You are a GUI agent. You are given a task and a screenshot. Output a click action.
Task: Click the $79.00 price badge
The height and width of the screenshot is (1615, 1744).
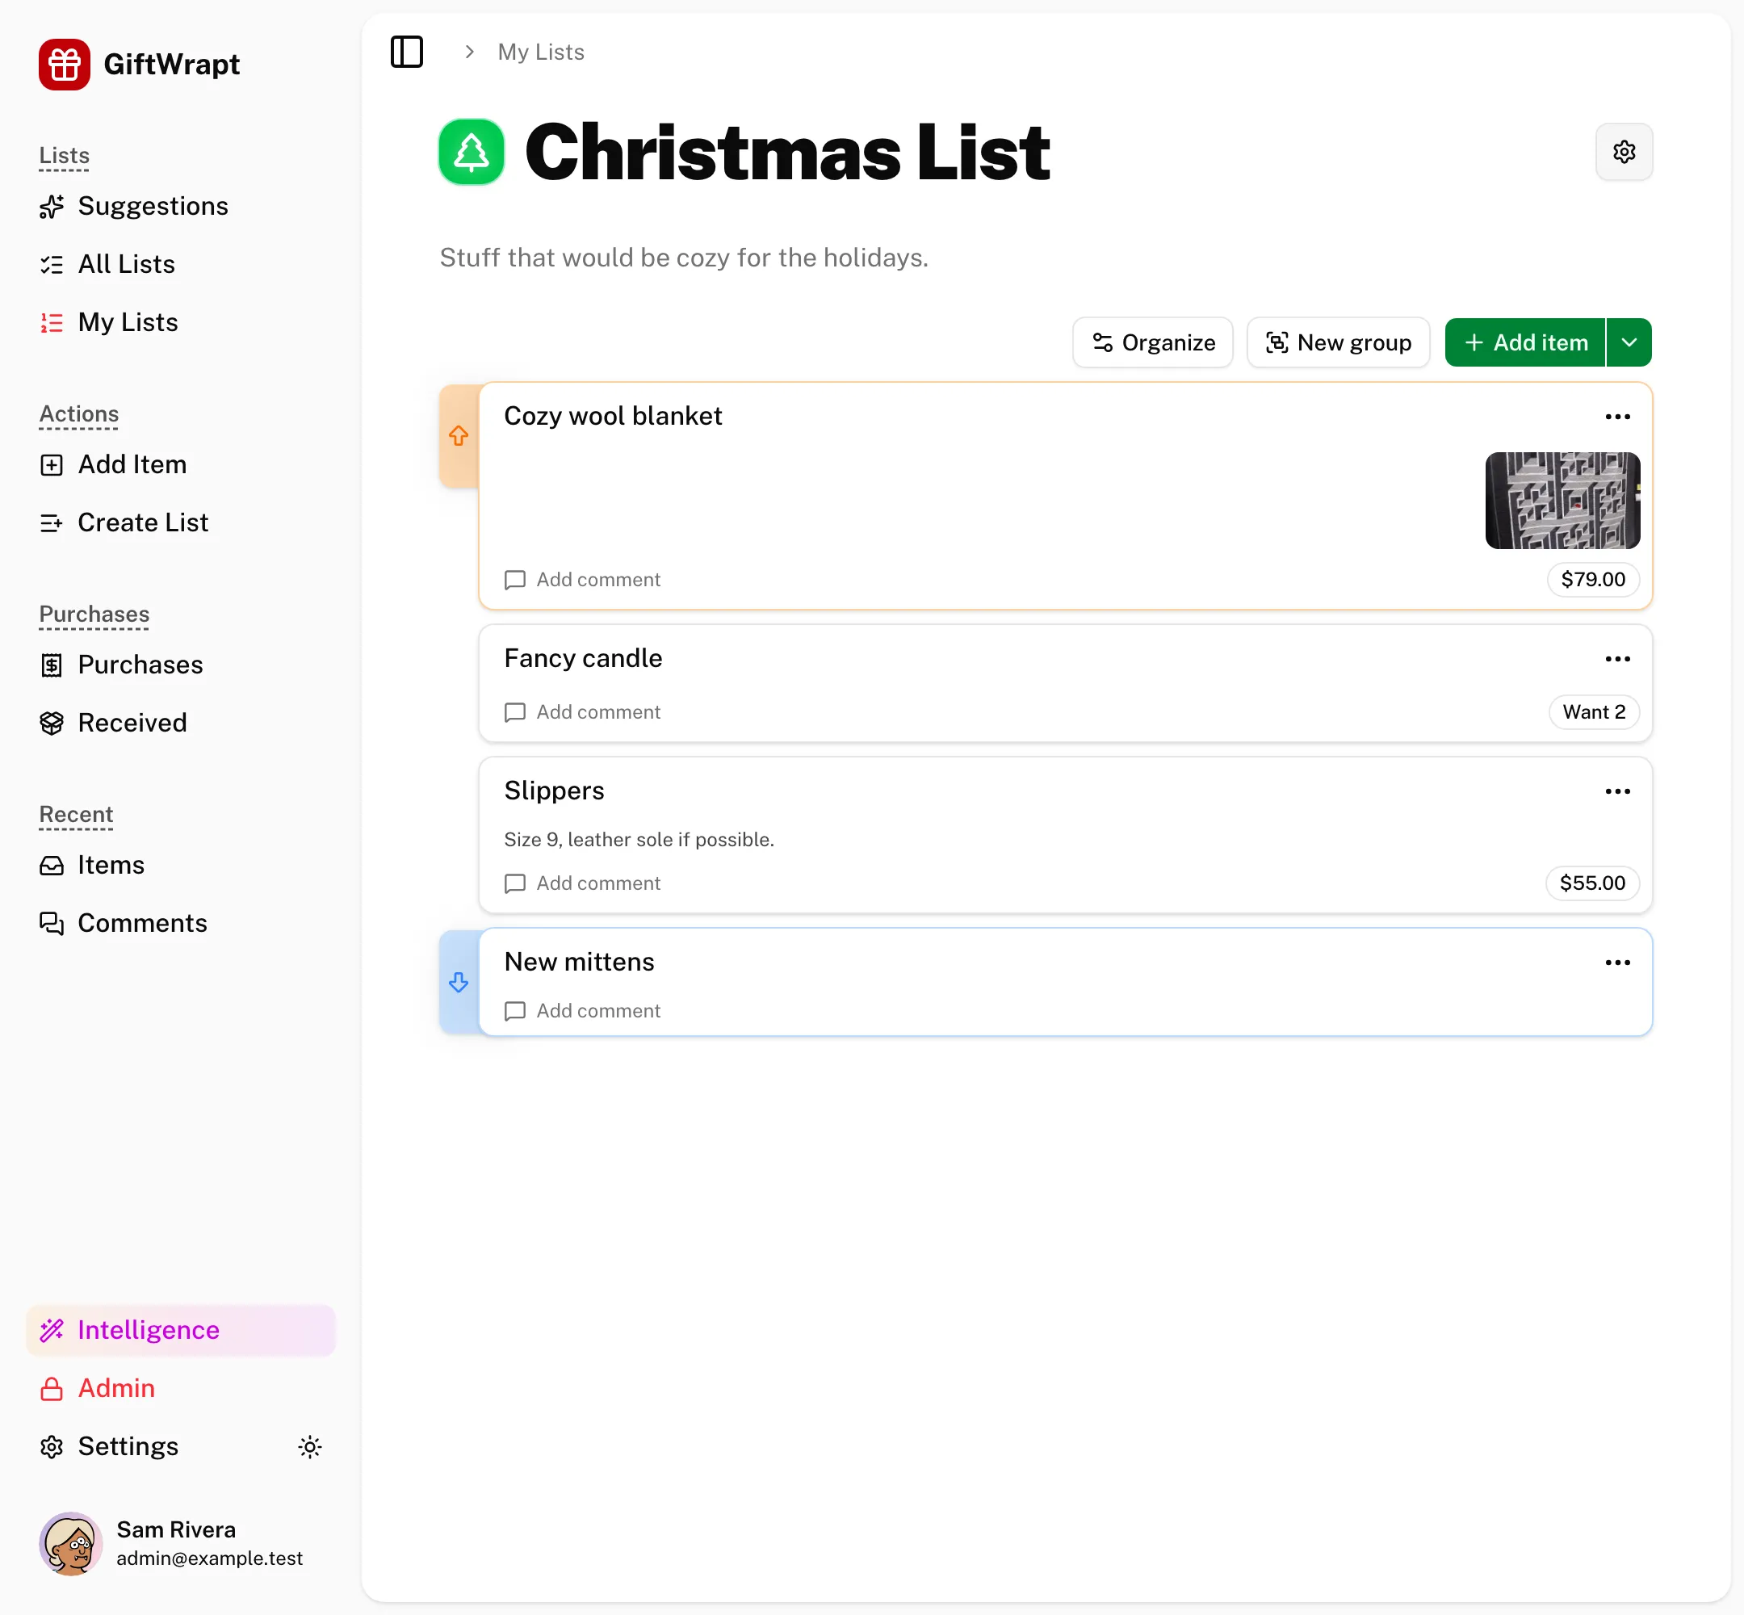(1593, 580)
